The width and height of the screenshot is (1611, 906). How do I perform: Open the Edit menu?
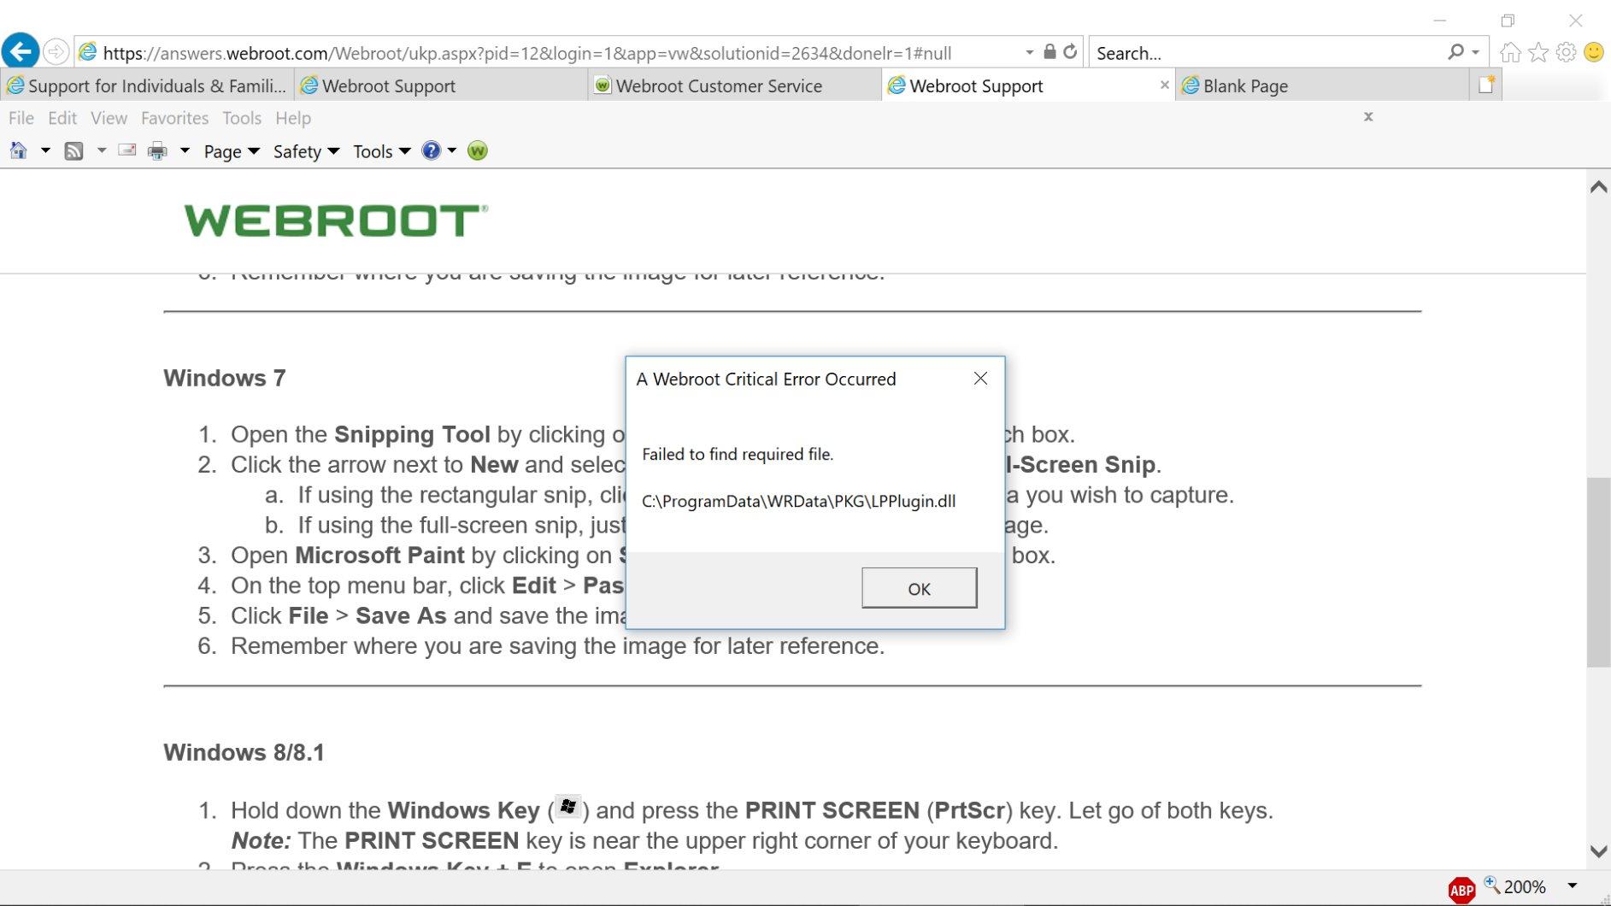tap(62, 118)
